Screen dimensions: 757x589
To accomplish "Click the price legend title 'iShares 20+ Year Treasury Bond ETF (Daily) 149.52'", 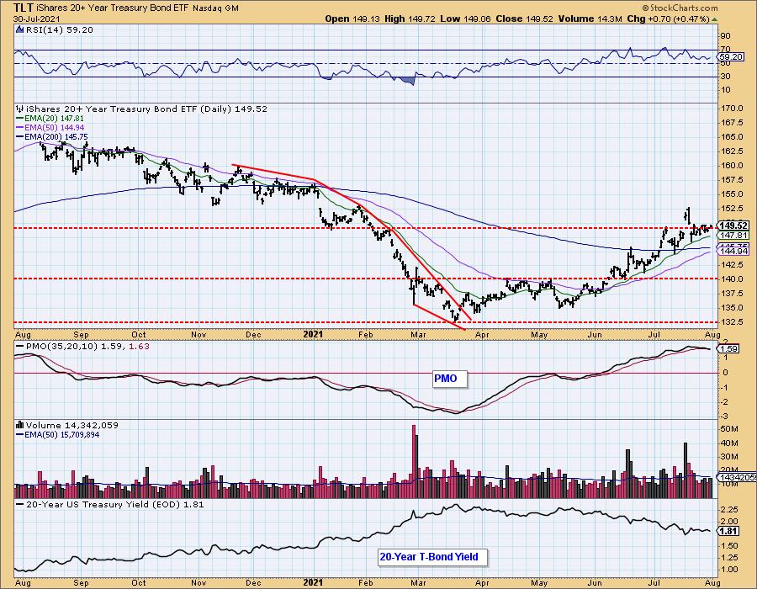I will [x=146, y=109].
